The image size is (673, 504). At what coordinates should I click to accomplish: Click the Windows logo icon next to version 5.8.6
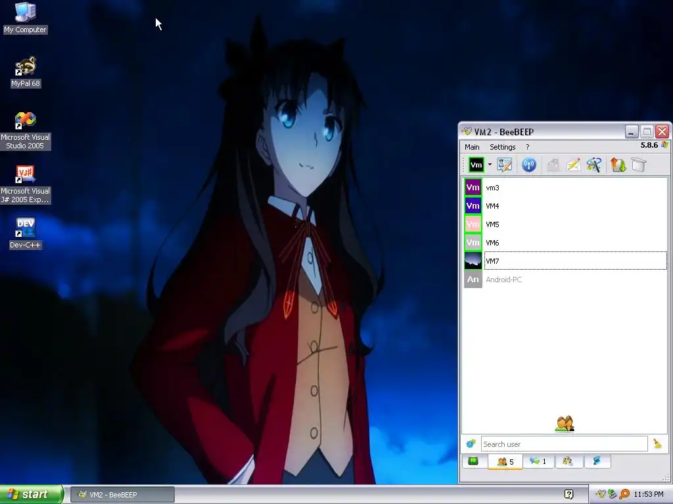point(665,145)
